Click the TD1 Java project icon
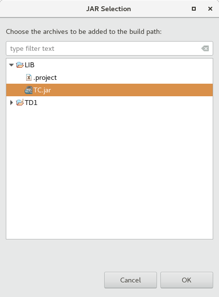Image resolution: width=219 pixels, height=297 pixels. (20, 102)
